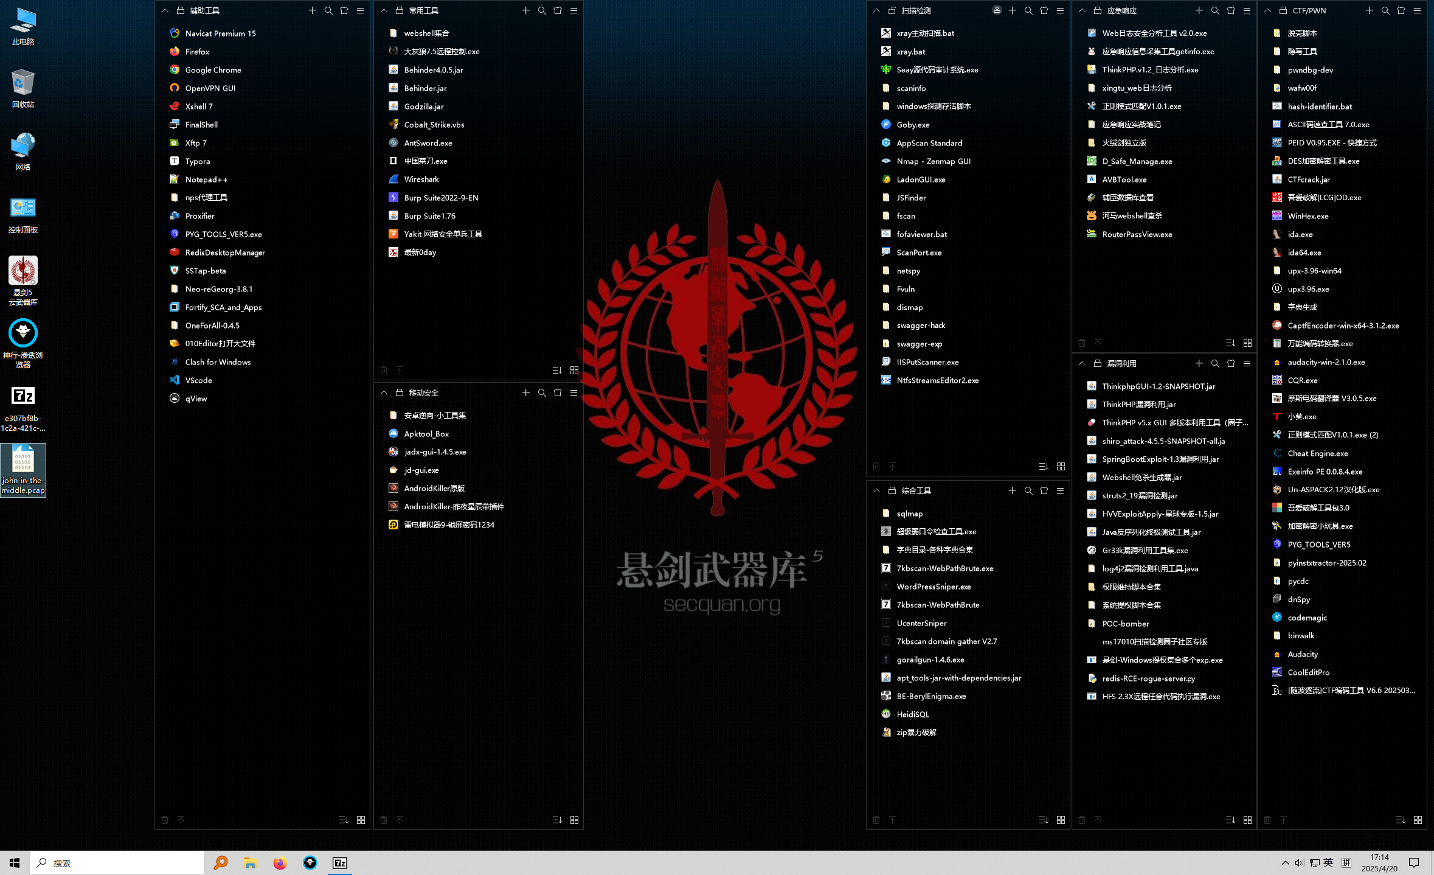
Task: Toggle the lock on 辅助工具 panel
Action: tap(181, 11)
